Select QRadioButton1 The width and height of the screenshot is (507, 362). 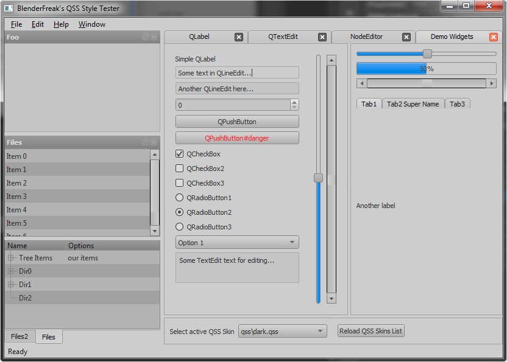click(x=179, y=197)
